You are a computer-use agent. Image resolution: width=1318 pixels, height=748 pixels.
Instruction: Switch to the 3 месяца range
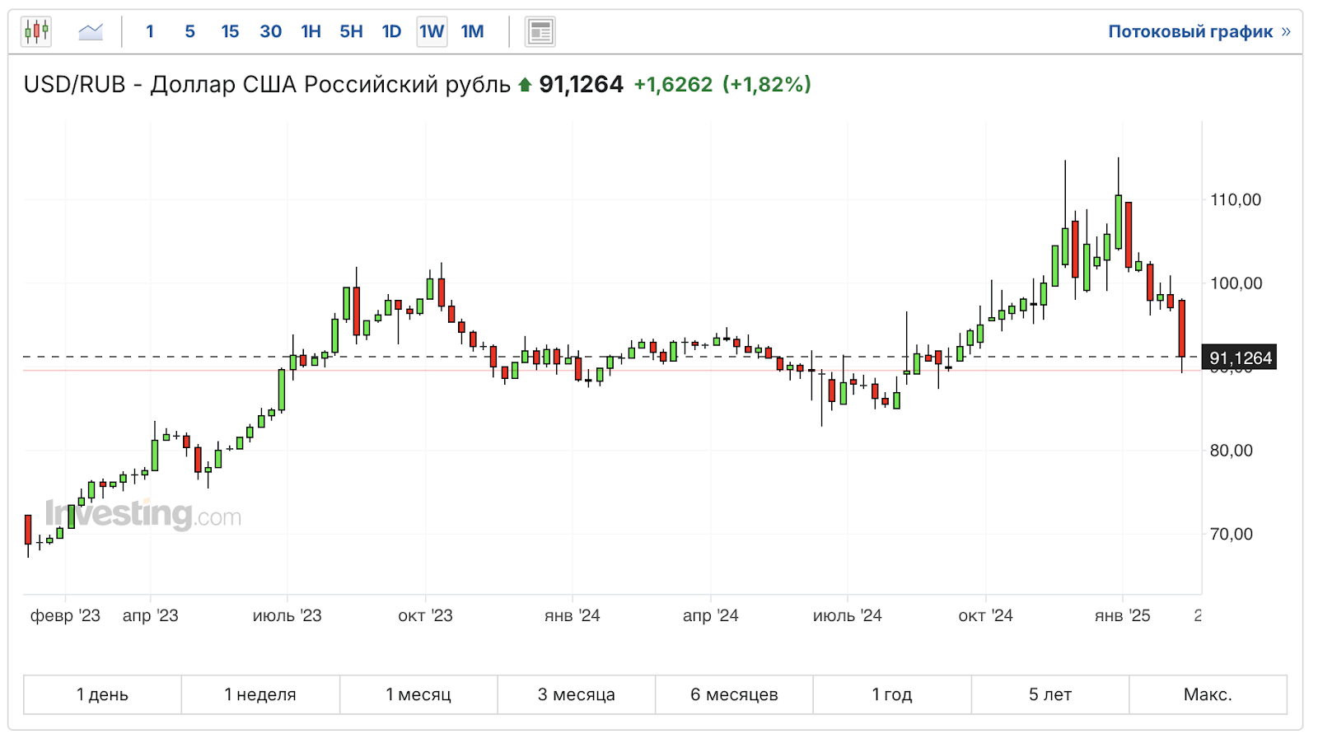(x=577, y=694)
